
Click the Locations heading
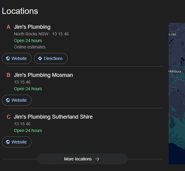click(x=20, y=11)
